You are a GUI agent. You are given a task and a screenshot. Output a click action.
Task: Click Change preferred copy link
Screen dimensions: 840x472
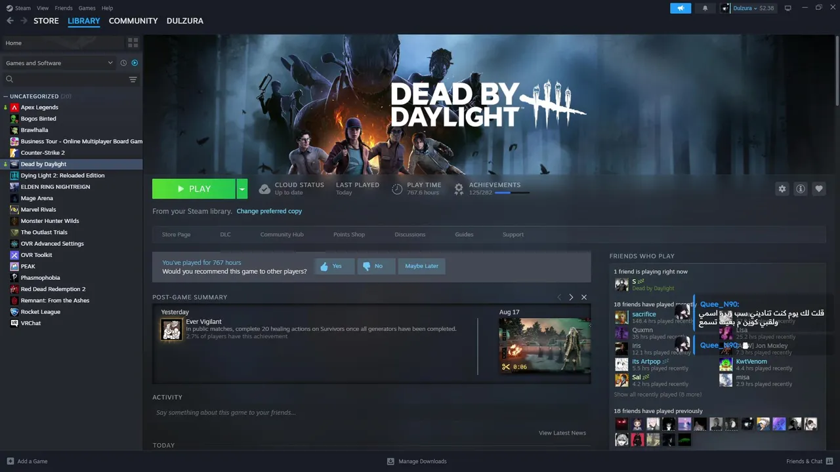tap(269, 211)
